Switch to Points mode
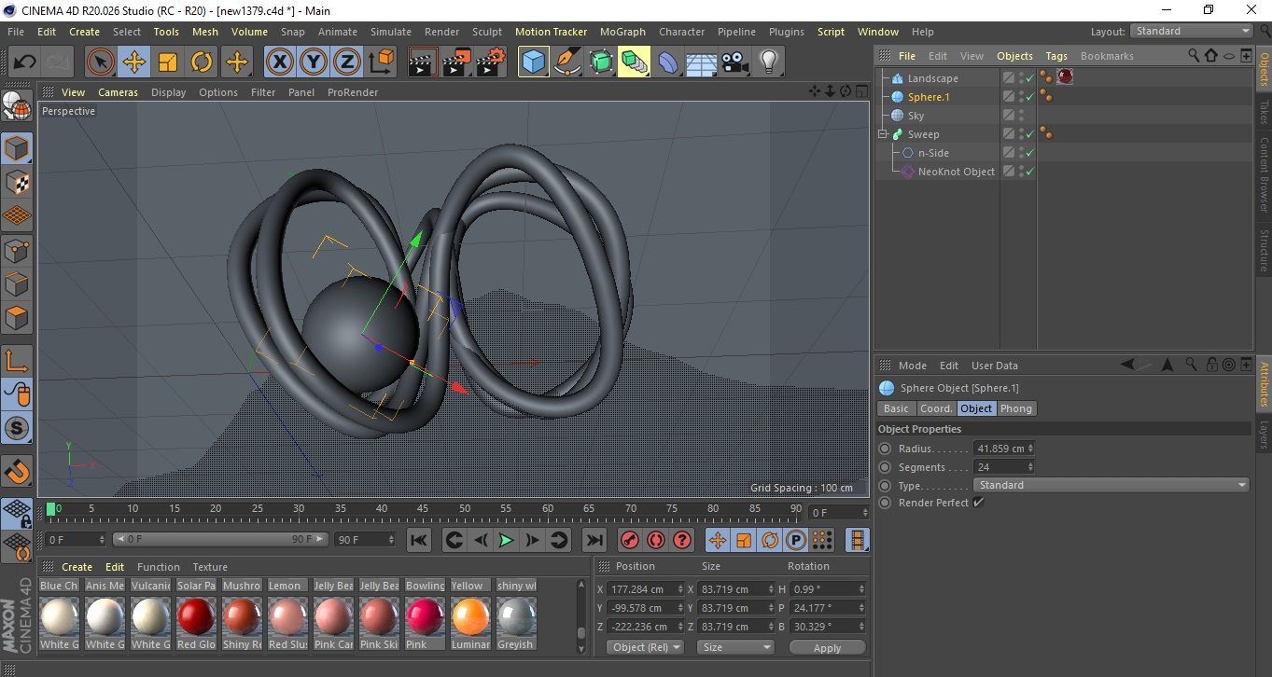Screen dimensions: 1272x677 (x=18, y=251)
